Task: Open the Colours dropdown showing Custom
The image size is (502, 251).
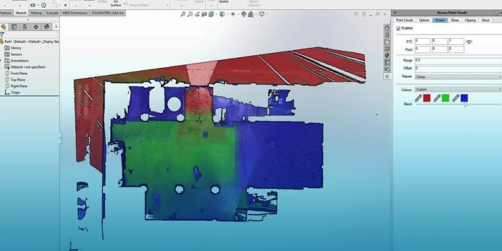Action: pos(457,89)
